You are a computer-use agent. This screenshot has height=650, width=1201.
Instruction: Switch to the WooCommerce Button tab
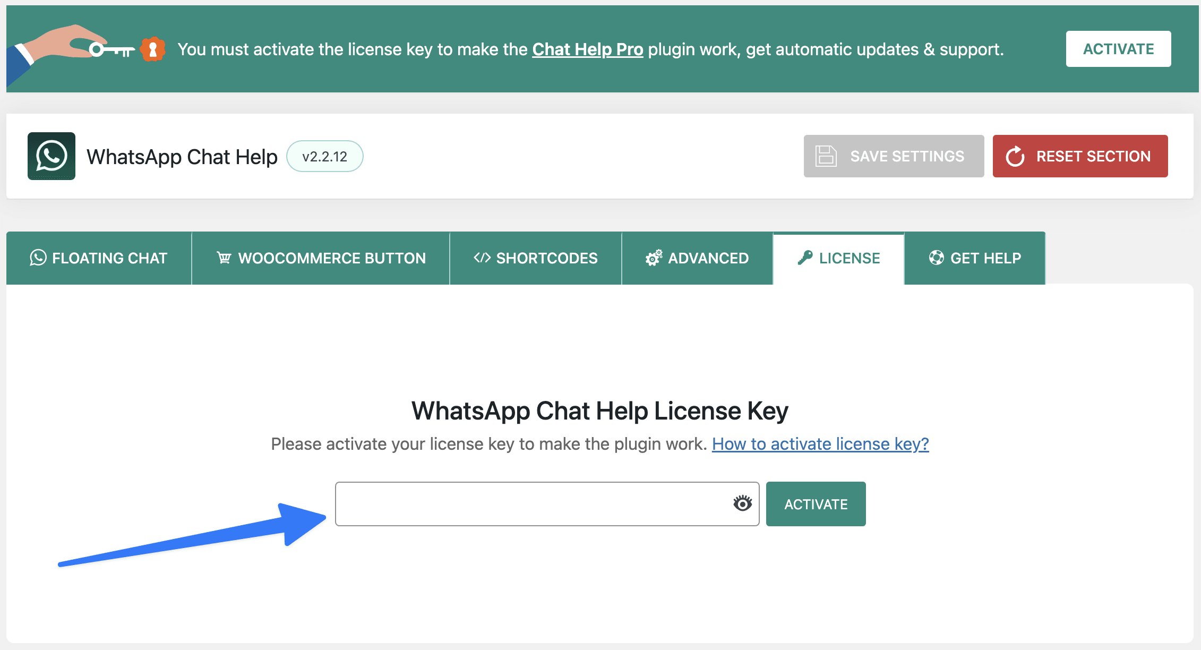pyautogui.click(x=321, y=258)
